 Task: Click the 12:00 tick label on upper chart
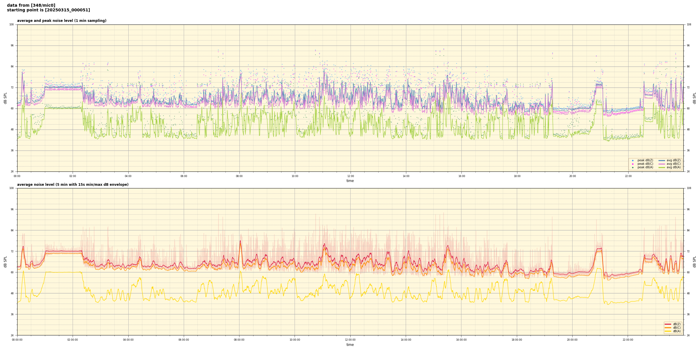(350, 176)
